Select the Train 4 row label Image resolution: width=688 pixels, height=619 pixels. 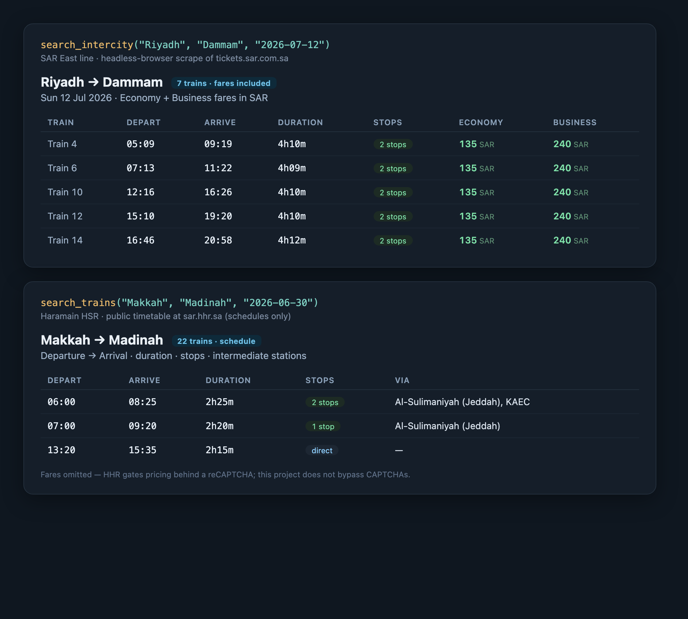tap(62, 144)
